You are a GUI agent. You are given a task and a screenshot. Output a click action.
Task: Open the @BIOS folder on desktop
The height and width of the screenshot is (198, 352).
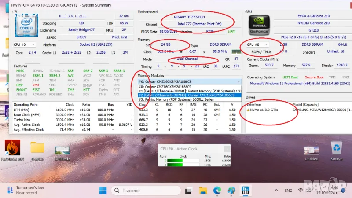point(37,150)
